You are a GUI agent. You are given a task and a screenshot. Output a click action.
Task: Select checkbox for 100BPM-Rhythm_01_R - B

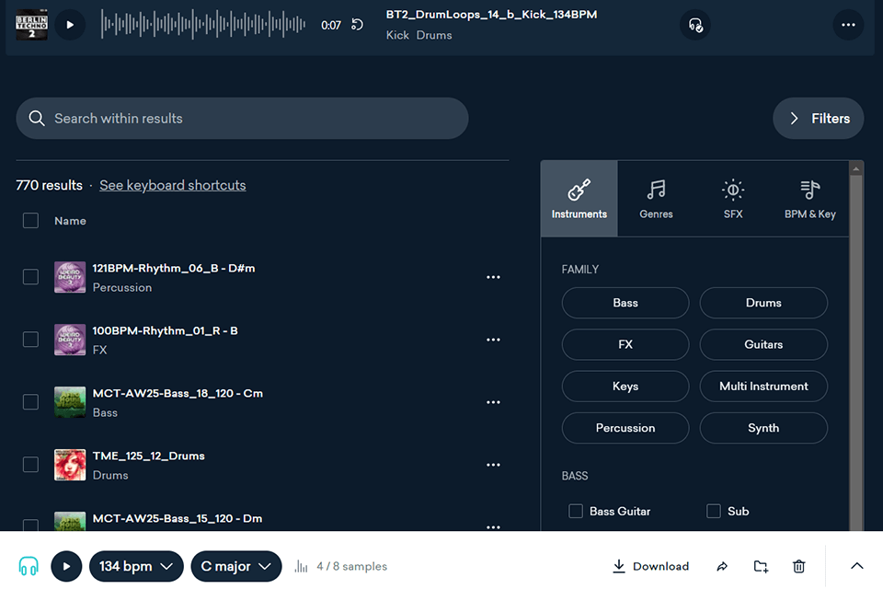30,340
